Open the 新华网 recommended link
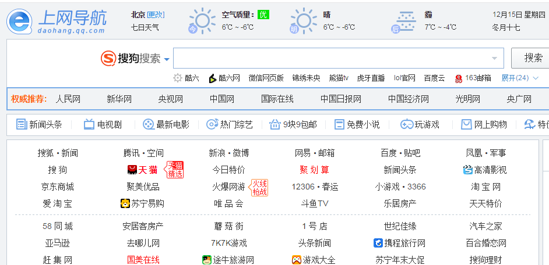The height and width of the screenshot is (265, 549). pos(119,99)
